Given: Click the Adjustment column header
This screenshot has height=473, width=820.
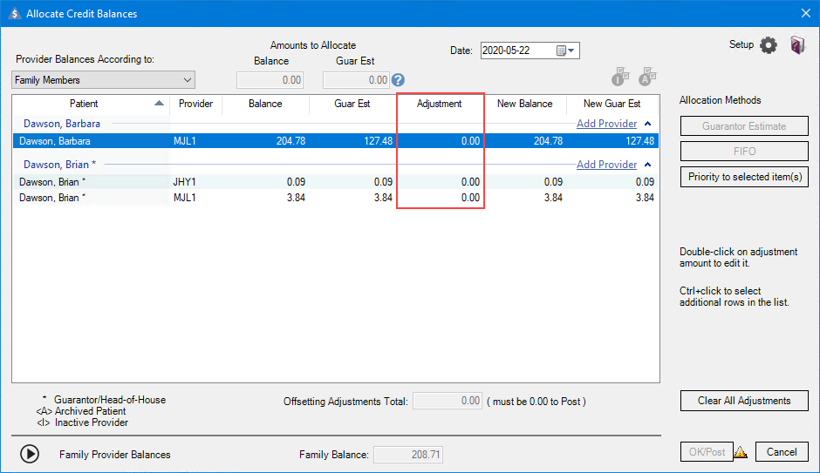Looking at the screenshot, I should (x=440, y=104).
